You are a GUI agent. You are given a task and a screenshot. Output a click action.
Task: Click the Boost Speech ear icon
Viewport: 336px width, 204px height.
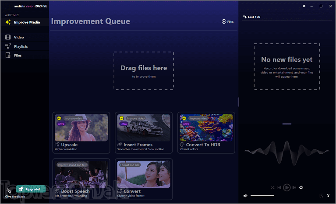[x=57, y=191]
